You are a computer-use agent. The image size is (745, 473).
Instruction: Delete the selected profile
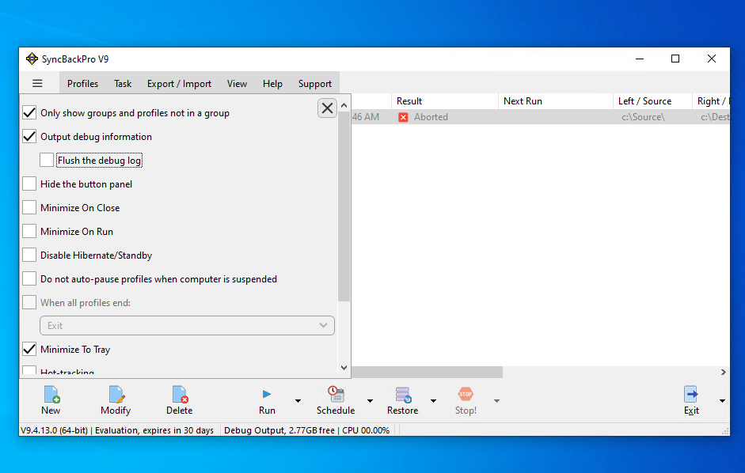[x=179, y=401]
